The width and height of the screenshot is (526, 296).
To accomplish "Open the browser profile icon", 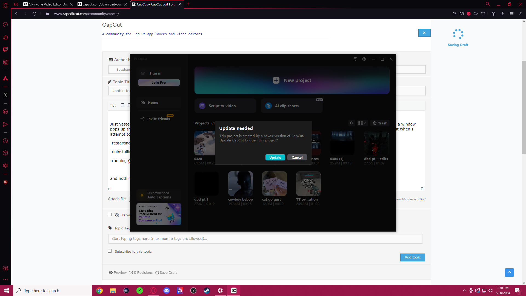I will click(521, 14).
